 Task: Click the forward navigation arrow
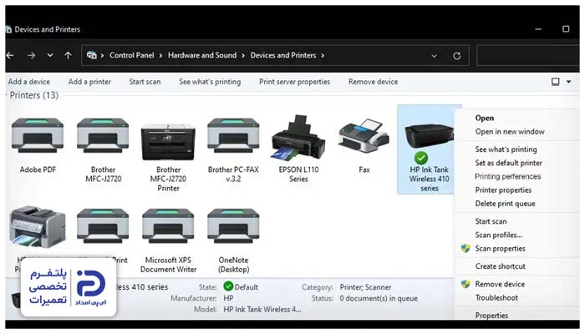tap(32, 56)
